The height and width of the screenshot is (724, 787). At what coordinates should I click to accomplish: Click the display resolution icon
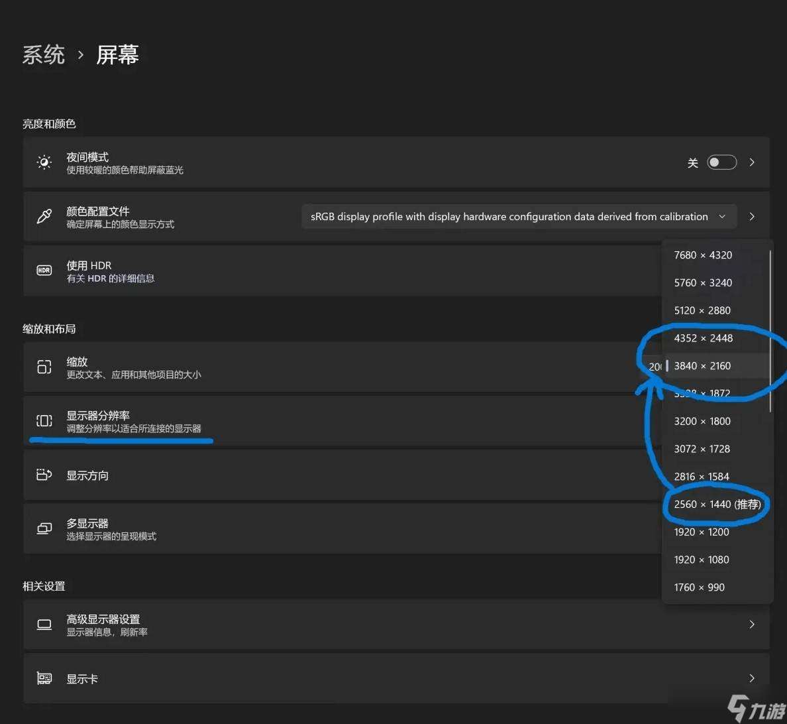pos(44,420)
